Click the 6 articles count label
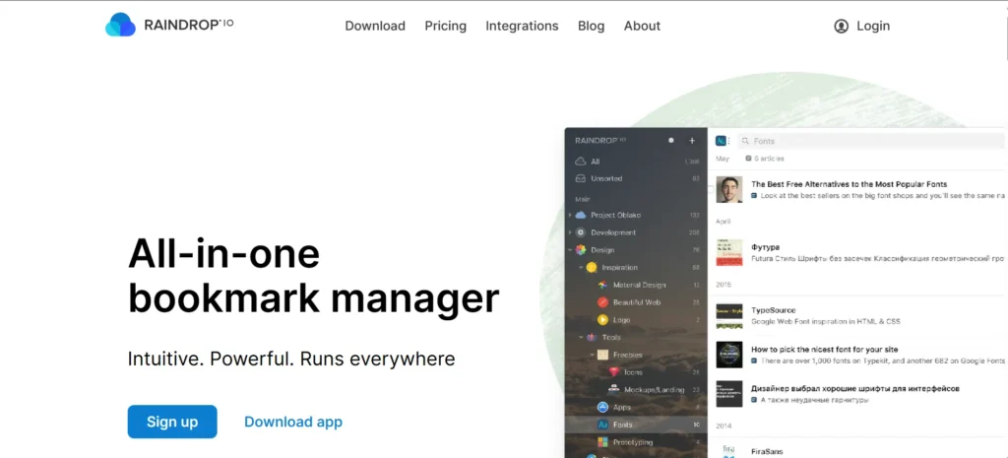Screen dimensions: 1008x458 pyautogui.click(x=769, y=159)
